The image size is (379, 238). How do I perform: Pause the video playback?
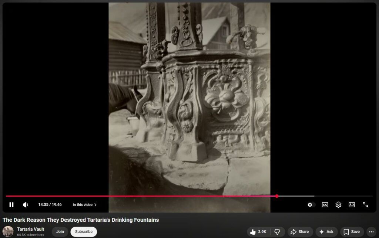(11, 205)
